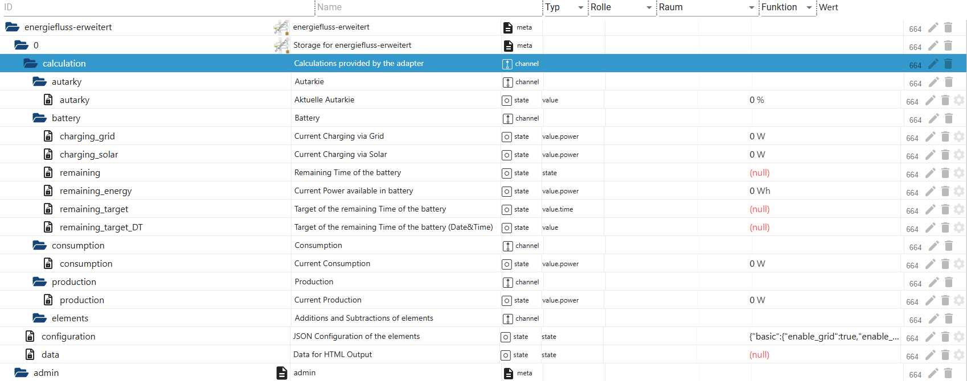Collapse the battery folder
Image resolution: width=967 pixels, height=381 pixels.
[x=39, y=118]
